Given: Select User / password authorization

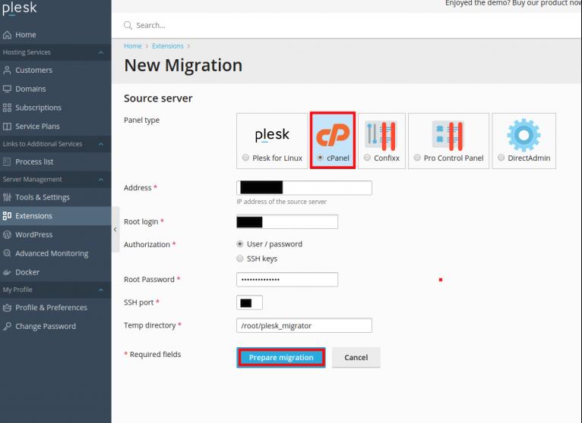Looking at the screenshot, I should click(240, 244).
